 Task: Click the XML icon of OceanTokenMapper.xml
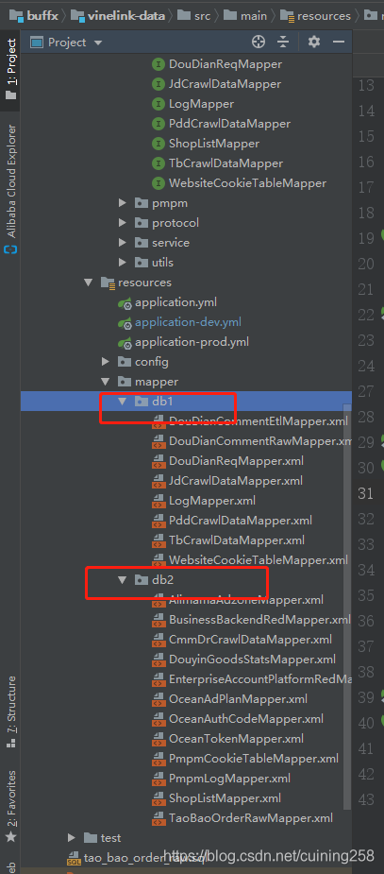click(159, 739)
